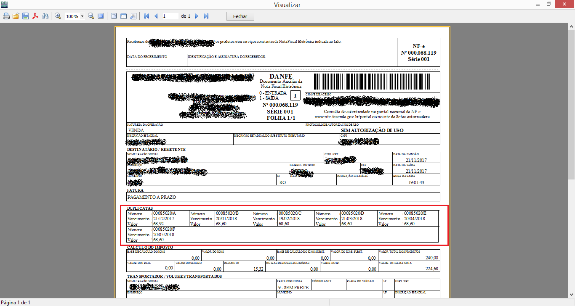This screenshot has height=306, width=575.
Task: Click duplicata number 00085020/D
Action: (353, 213)
